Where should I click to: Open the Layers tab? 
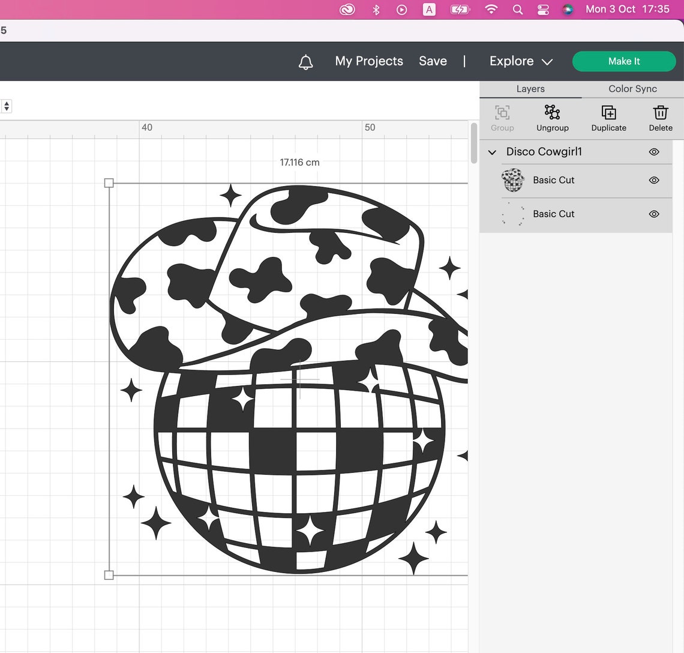coord(530,89)
